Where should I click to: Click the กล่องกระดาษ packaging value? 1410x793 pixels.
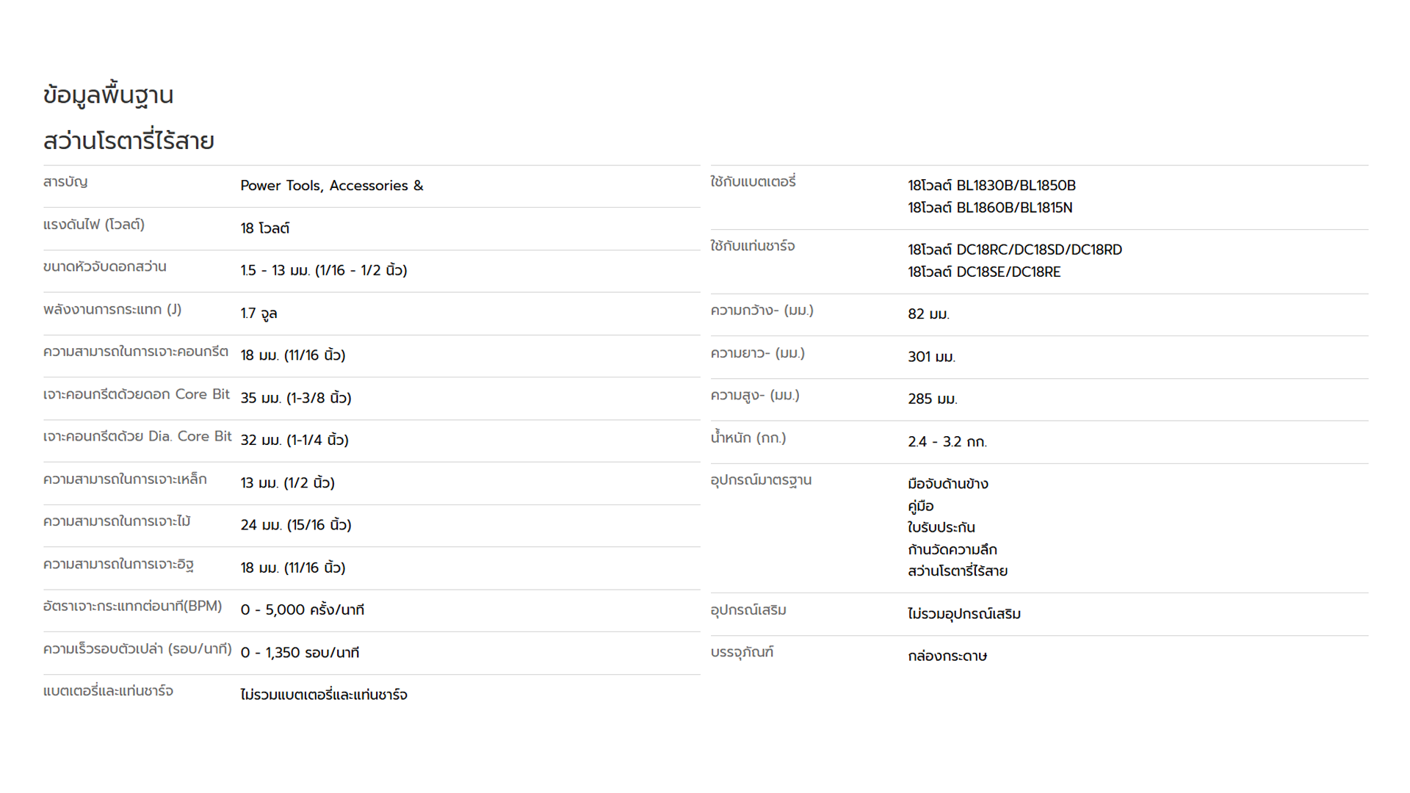[x=947, y=656]
